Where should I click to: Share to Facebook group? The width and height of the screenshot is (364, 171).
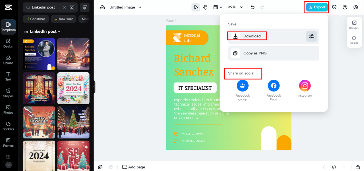pyautogui.click(x=243, y=90)
